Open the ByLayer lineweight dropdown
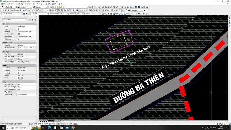This screenshot has height=130, width=231. pos(76,13)
